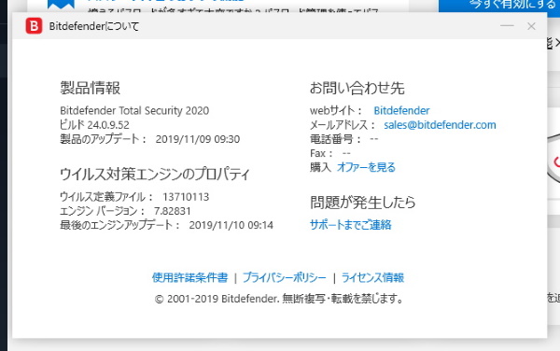Click the サポートまでご連絡 support link
Viewport: 560px width, 351px height.
(350, 225)
